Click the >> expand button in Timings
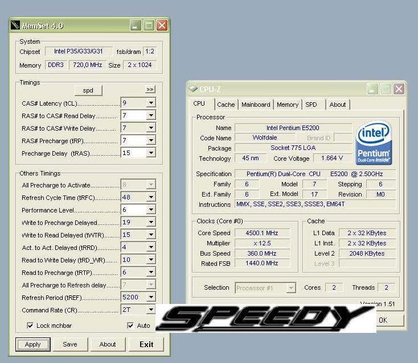The image size is (418, 363). click(x=150, y=89)
